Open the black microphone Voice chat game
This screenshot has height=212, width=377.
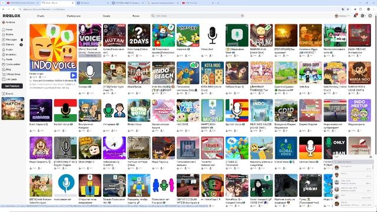(x=213, y=35)
